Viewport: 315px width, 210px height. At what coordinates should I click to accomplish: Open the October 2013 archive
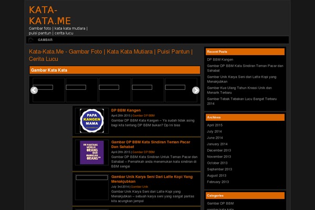(217, 163)
